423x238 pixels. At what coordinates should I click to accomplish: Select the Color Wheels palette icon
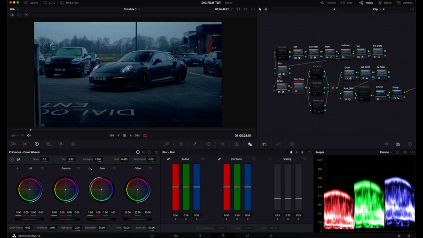coord(37,144)
